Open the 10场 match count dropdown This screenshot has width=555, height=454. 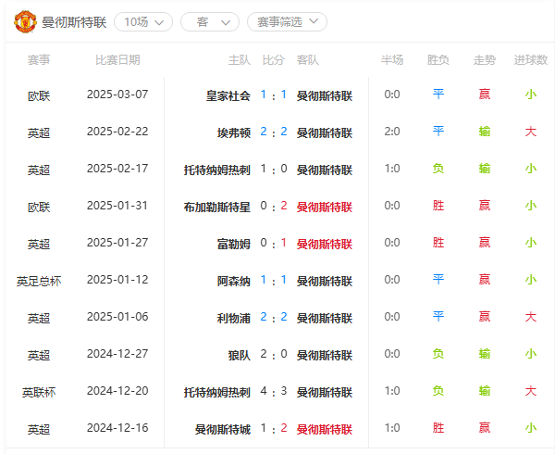[143, 22]
